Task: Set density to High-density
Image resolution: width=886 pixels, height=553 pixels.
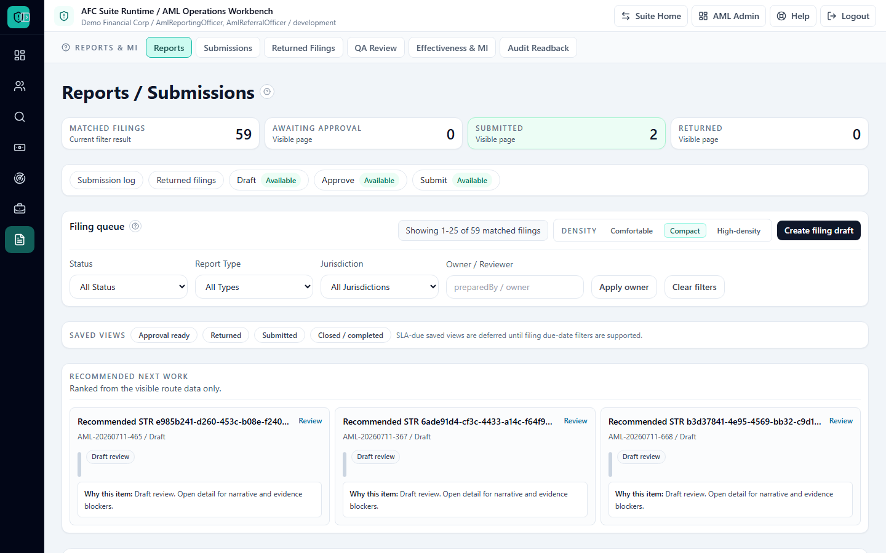Action: pos(738,231)
